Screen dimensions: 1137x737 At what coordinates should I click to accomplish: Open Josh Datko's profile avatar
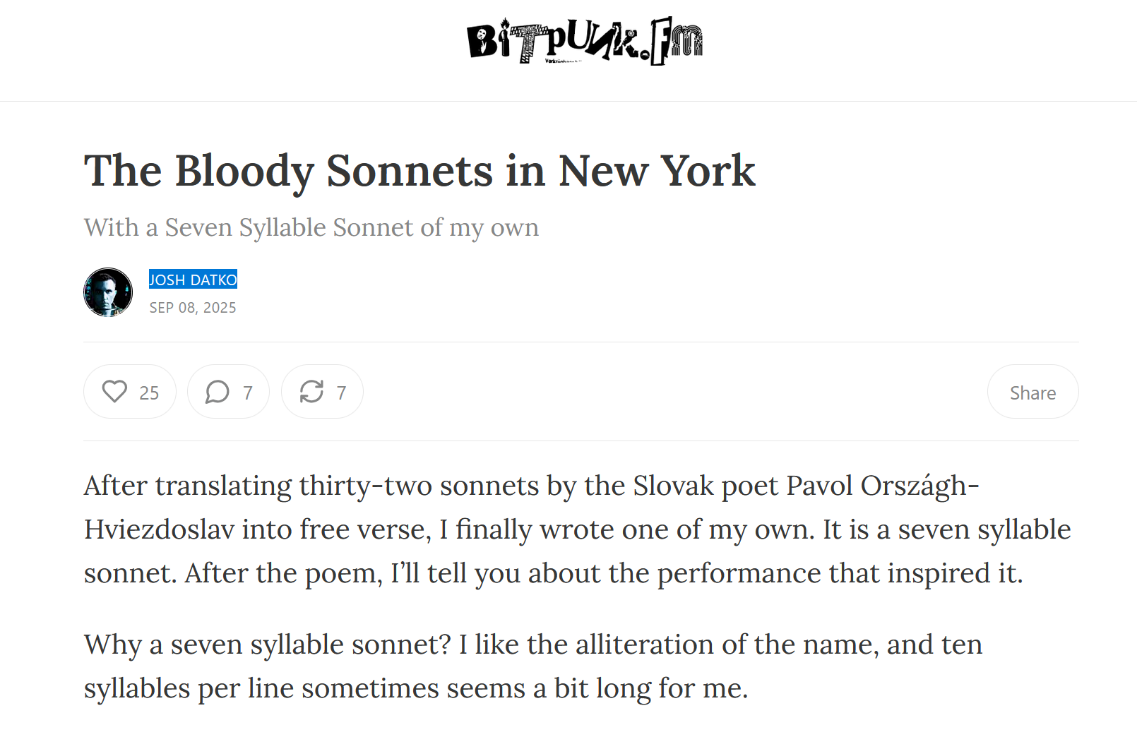point(108,292)
